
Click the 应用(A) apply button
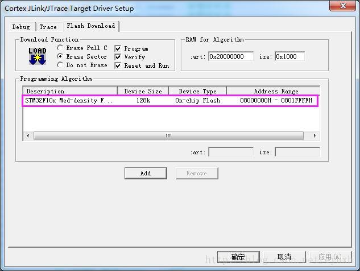click(330, 257)
